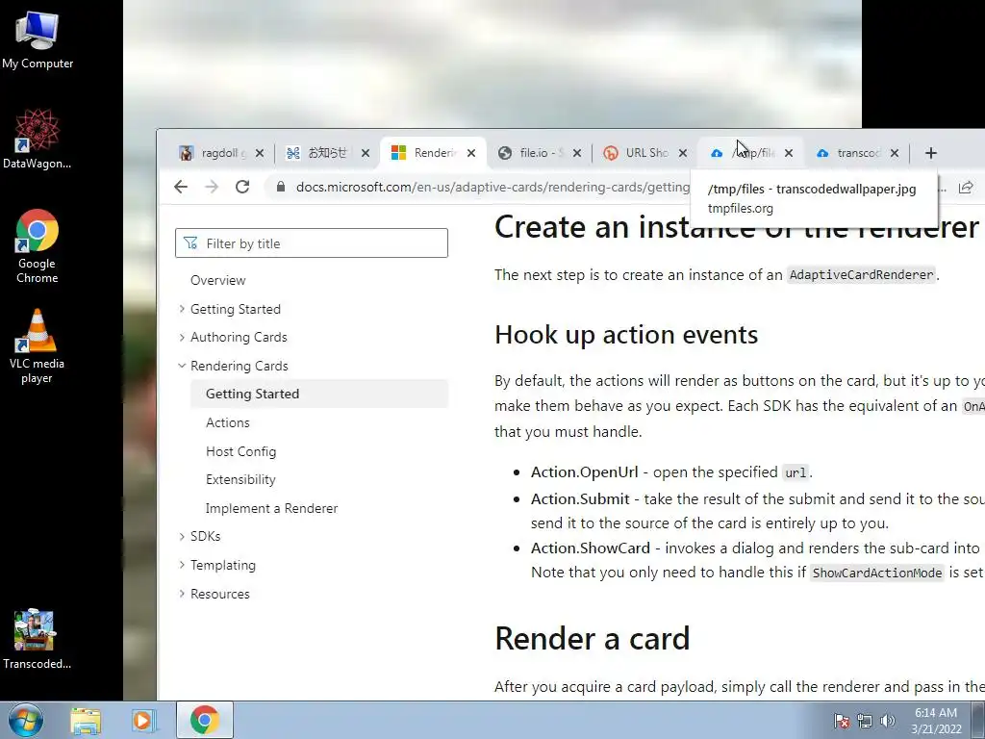Expand the Templating chevron
The width and height of the screenshot is (985, 739).
tap(182, 564)
